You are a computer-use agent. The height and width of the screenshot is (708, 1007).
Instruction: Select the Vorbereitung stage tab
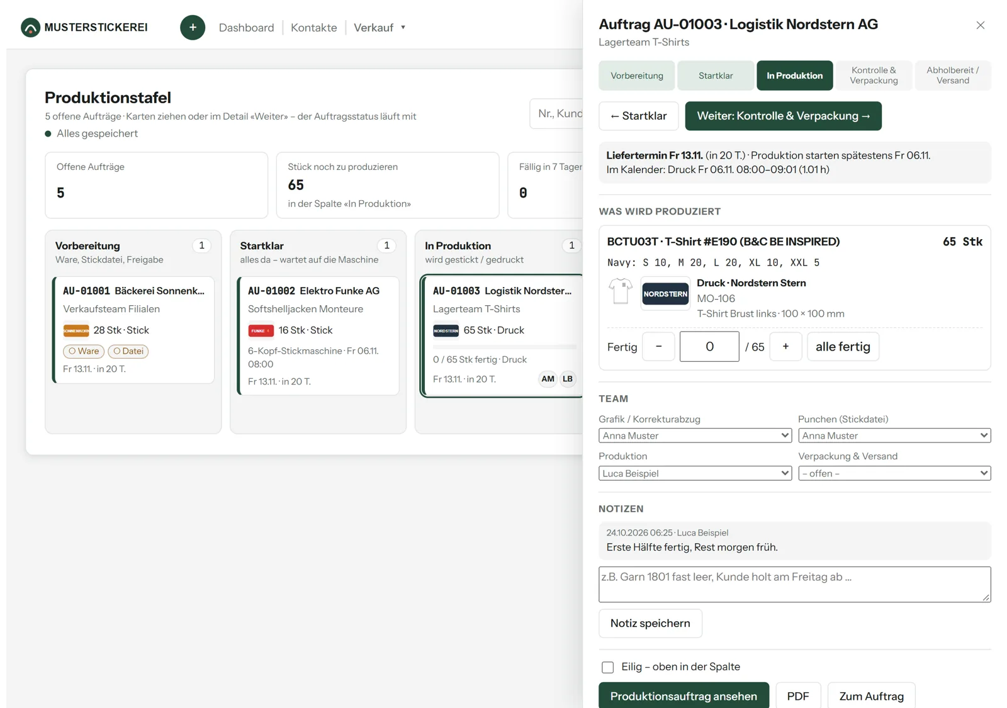[x=637, y=76]
